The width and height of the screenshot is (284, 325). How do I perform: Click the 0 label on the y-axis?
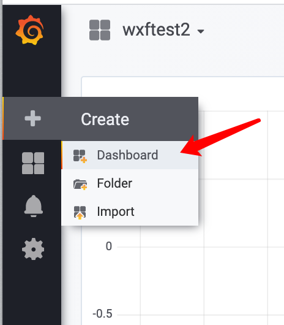[x=109, y=247]
